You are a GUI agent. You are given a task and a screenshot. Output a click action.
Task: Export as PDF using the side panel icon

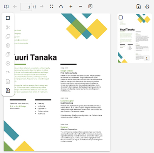coord(8,90)
